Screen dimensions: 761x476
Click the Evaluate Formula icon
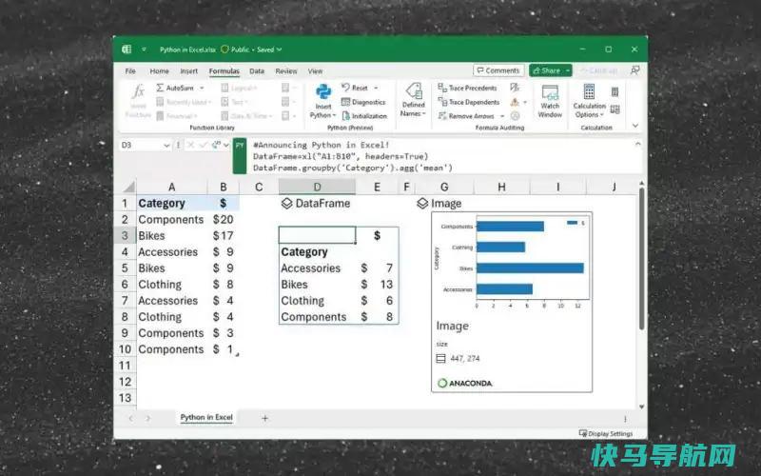pyautogui.click(x=515, y=115)
